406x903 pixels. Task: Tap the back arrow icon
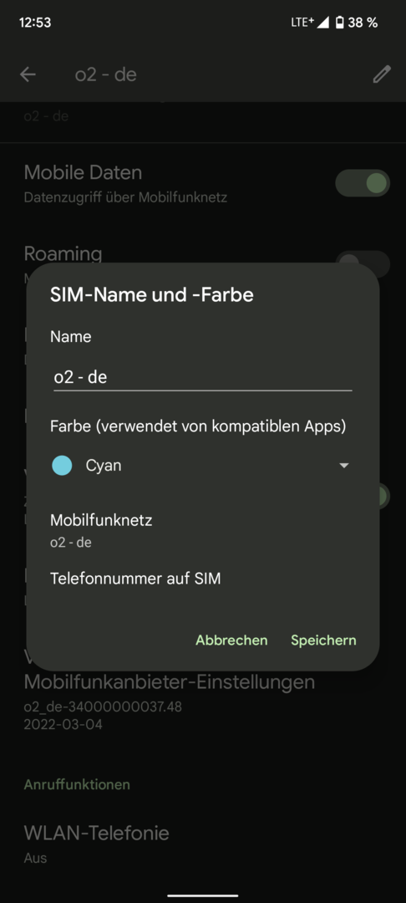pyautogui.click(x=28, y=74)
